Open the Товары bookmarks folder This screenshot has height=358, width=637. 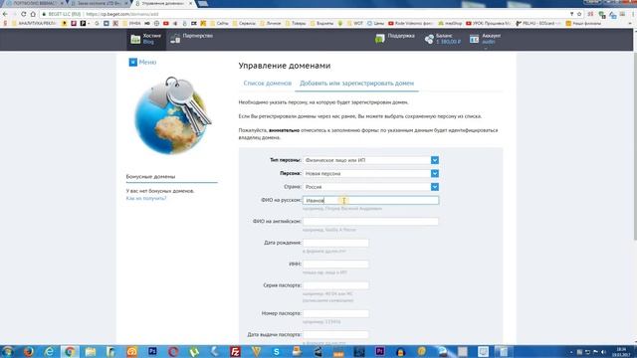tap(296, 24)
